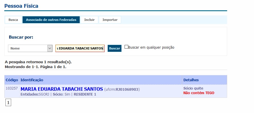Open MARIA EDUARDA TABACHI SANTOS record link
This screenshot has width=254, height=117.
coord(62,89)
